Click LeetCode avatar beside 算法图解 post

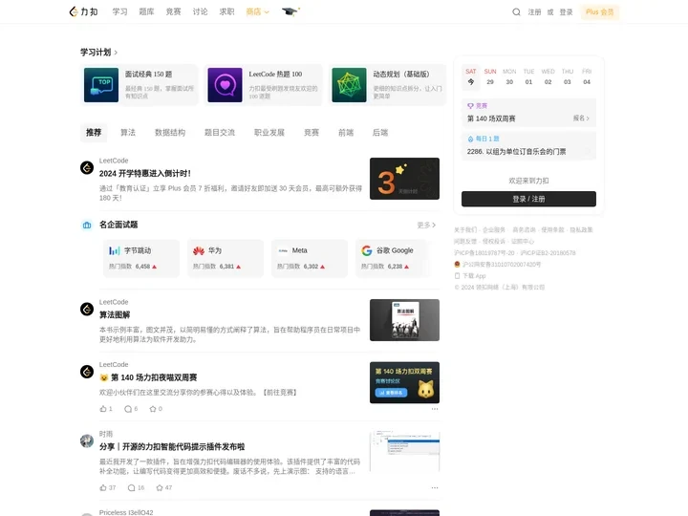[x=87, y=309]
